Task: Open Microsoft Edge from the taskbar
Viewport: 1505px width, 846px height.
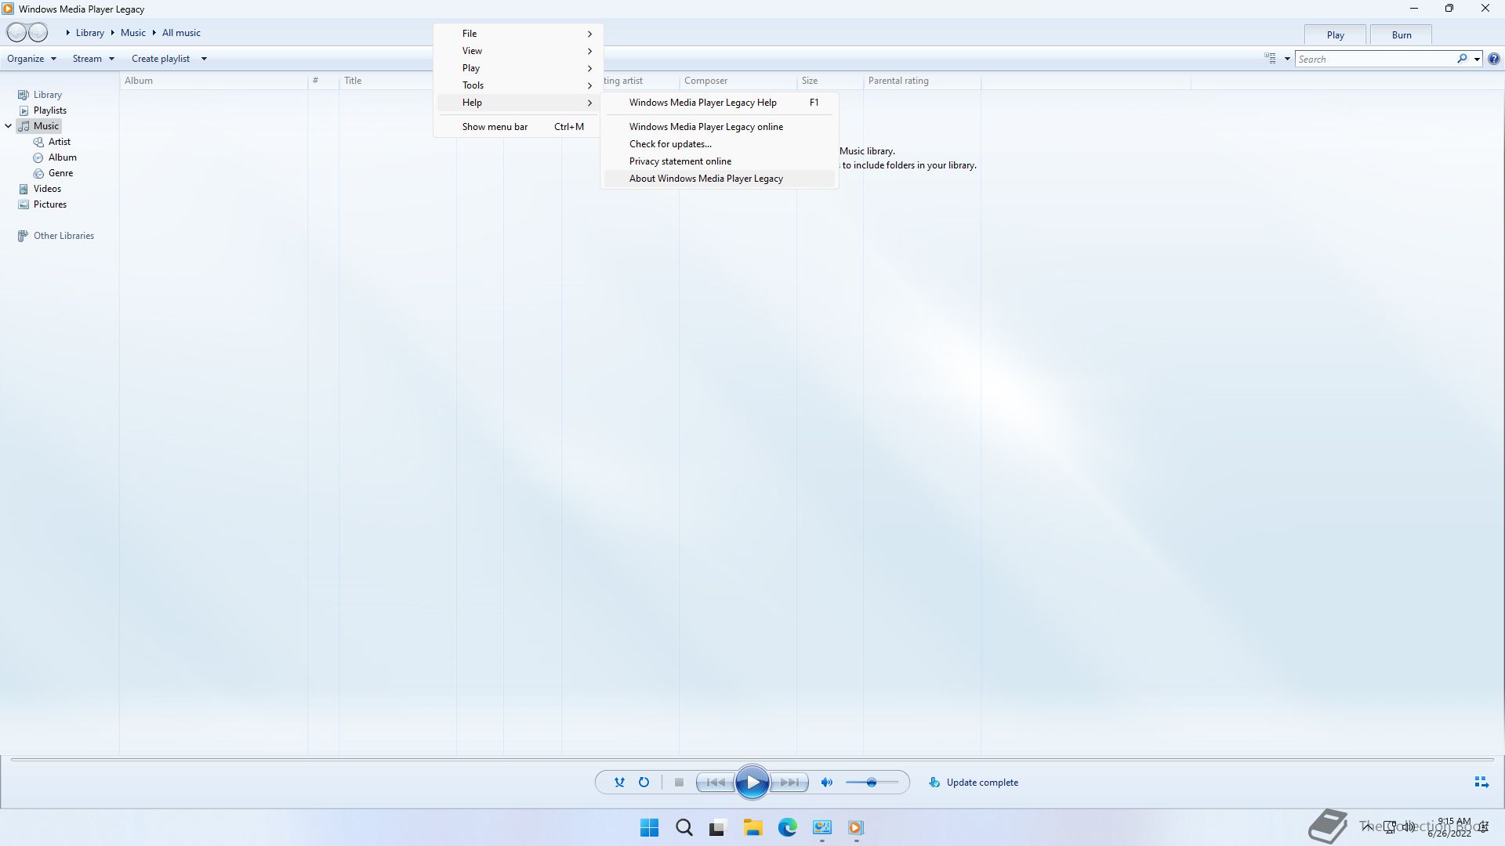Action: tap(788, 828)
